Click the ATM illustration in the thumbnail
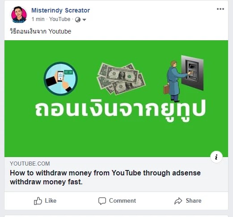This screenshot has width=233, height=217. 192,73
